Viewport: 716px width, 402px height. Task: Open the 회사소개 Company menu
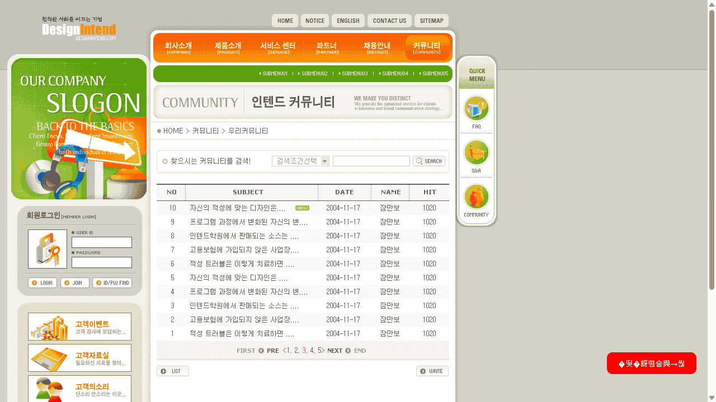click(178, 47)
